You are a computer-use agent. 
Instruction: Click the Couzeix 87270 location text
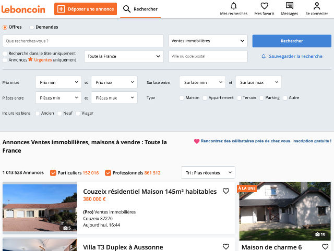click(x=98, y=219)
